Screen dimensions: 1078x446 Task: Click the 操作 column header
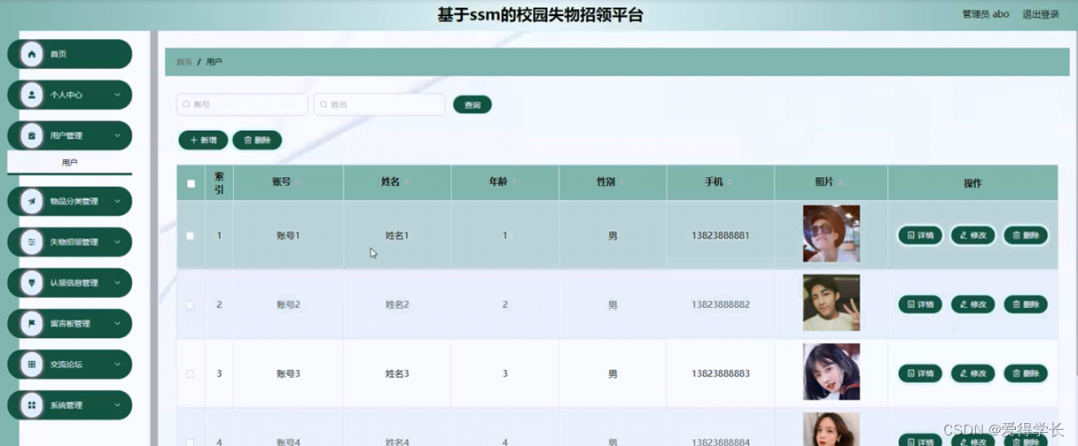point(973,183)
